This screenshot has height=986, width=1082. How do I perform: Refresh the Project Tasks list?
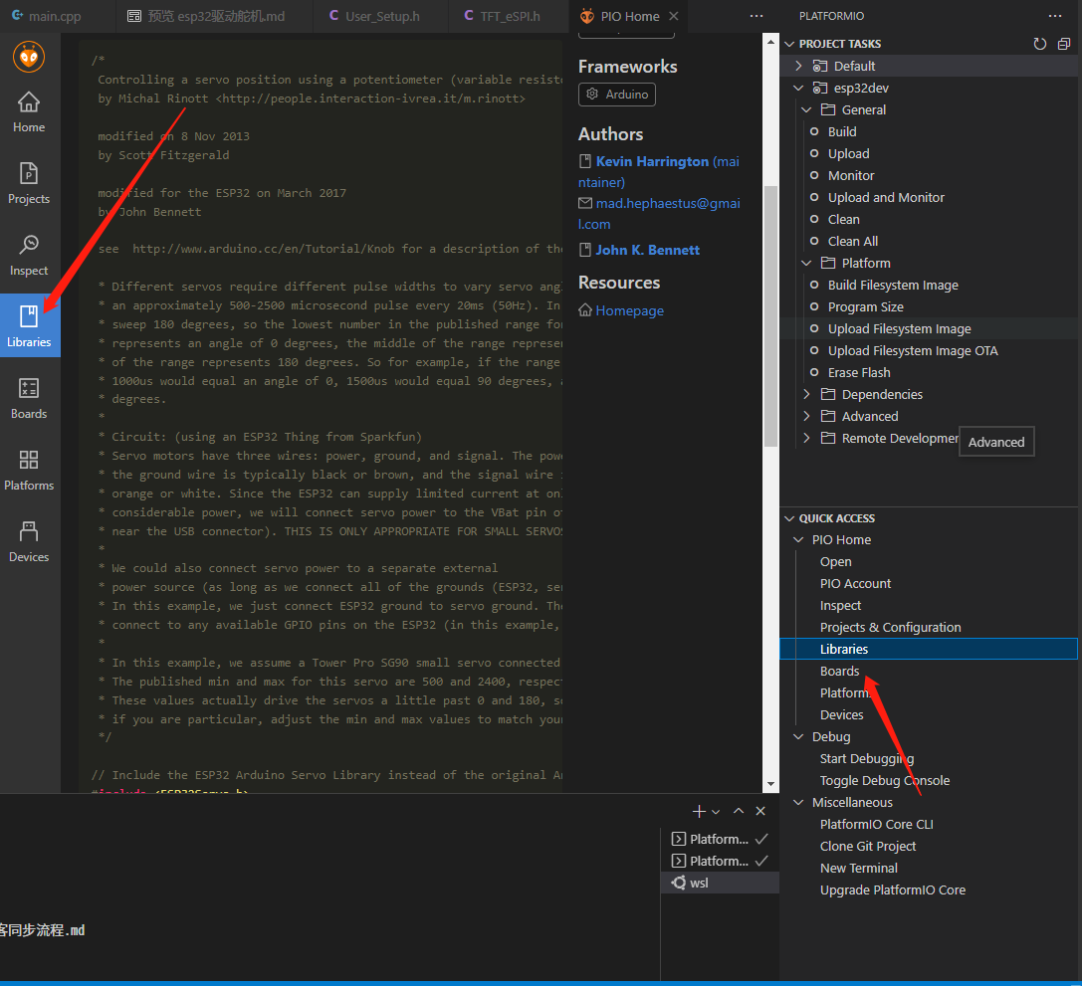point(1040,44)
